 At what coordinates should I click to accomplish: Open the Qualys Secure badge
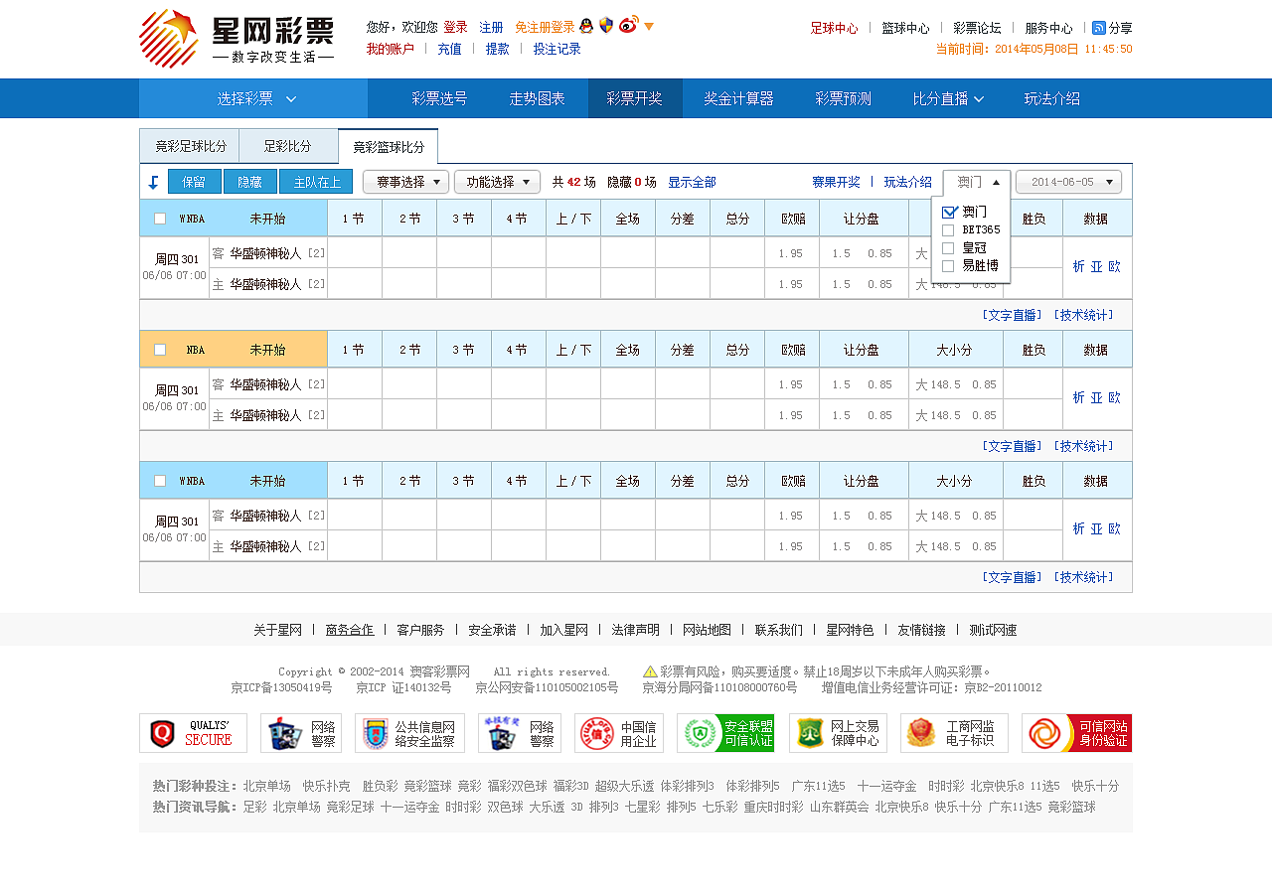click(193, 733)
